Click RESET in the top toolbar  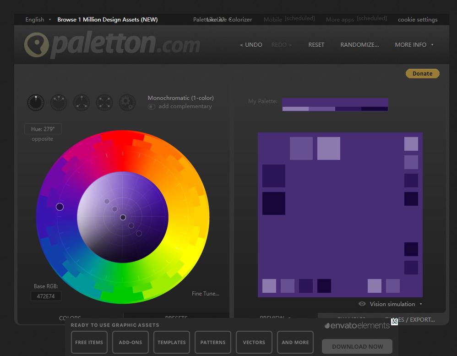click(x=316, y=44)
